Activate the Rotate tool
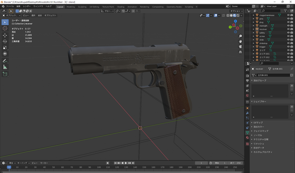 click(5, 41)
